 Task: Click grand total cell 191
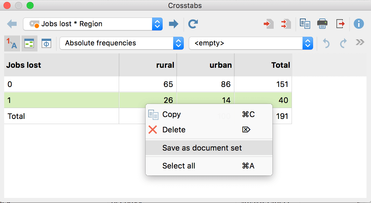282,116
